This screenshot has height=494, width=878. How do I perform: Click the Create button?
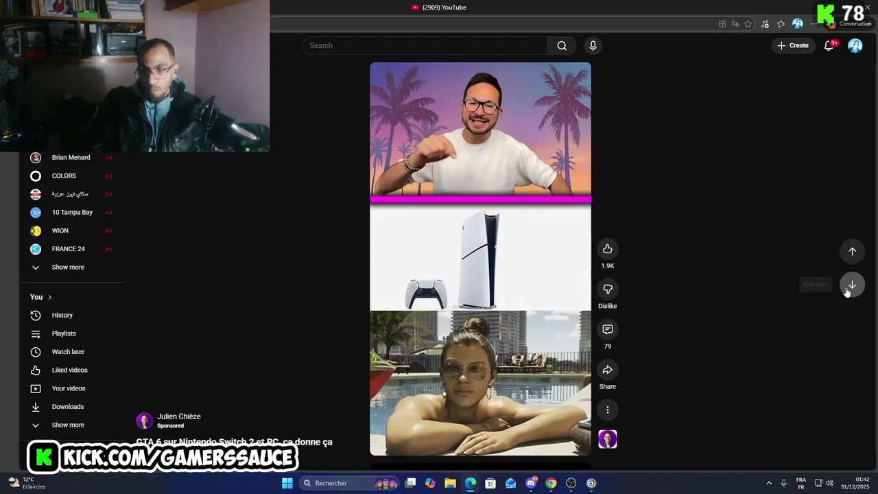click(x=792, y=45)
